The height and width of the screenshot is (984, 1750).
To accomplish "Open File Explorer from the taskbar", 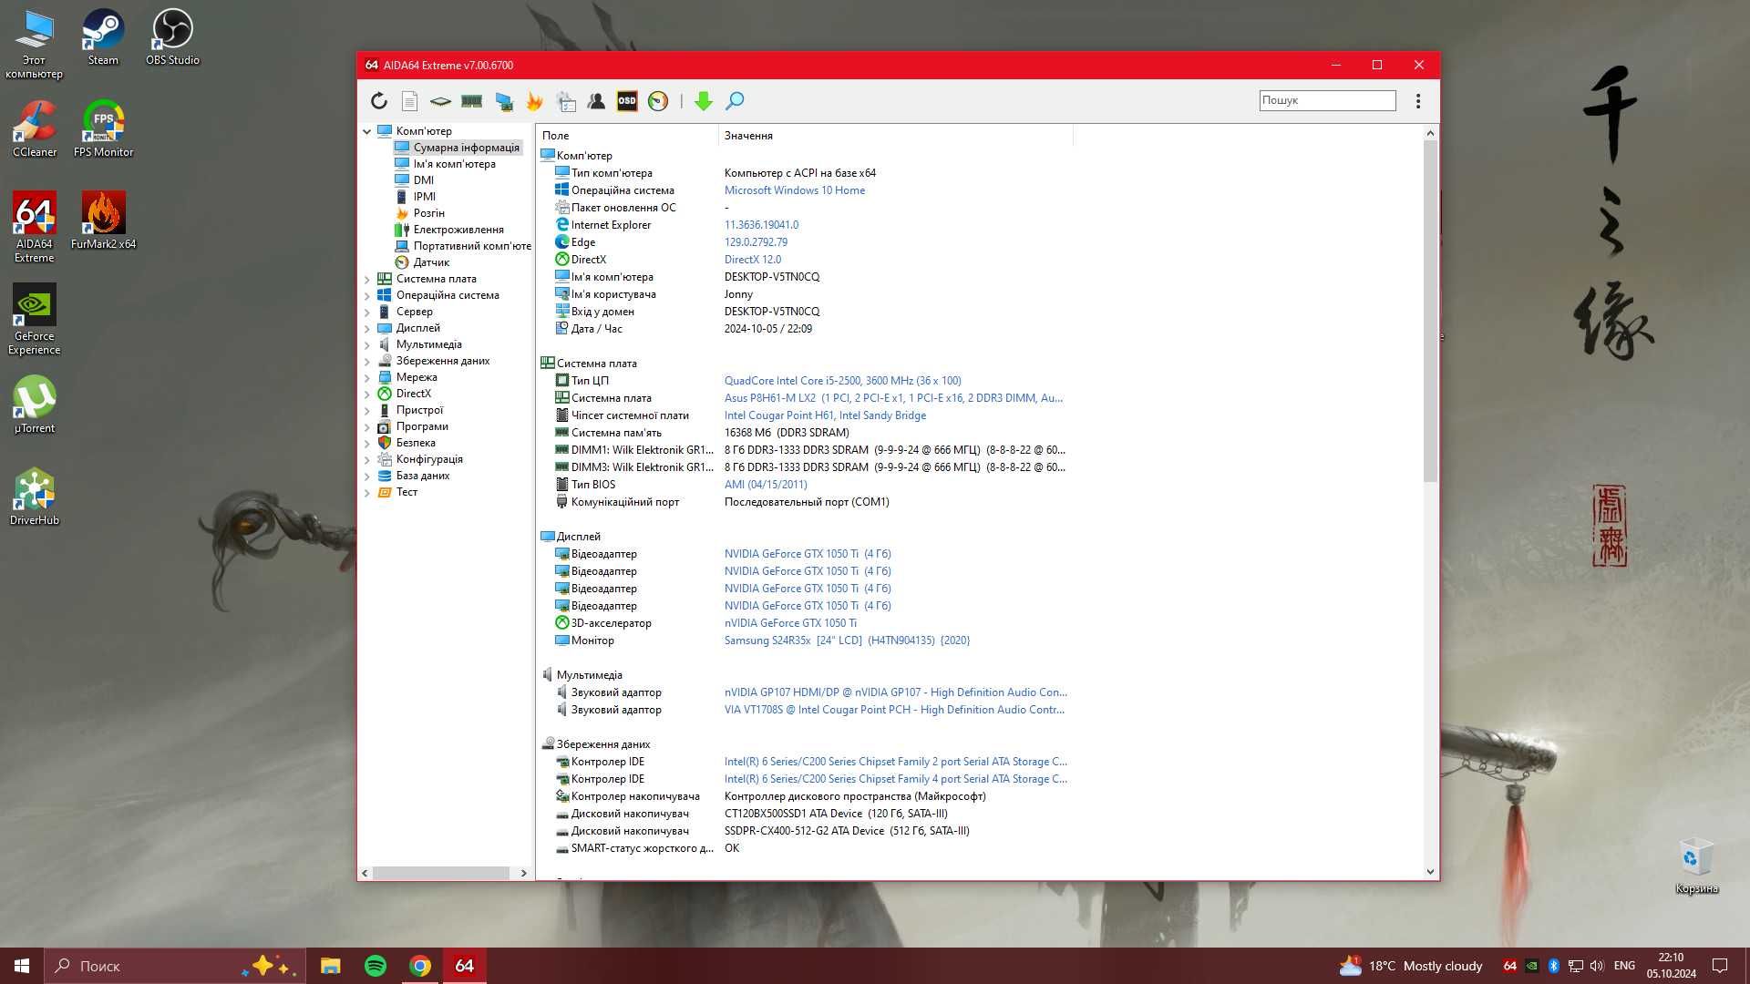I will pyautogui.click(x=331, y=966).
